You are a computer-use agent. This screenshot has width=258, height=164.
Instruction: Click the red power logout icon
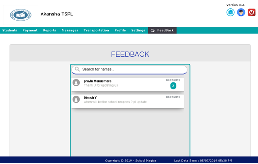pos(252,12)
